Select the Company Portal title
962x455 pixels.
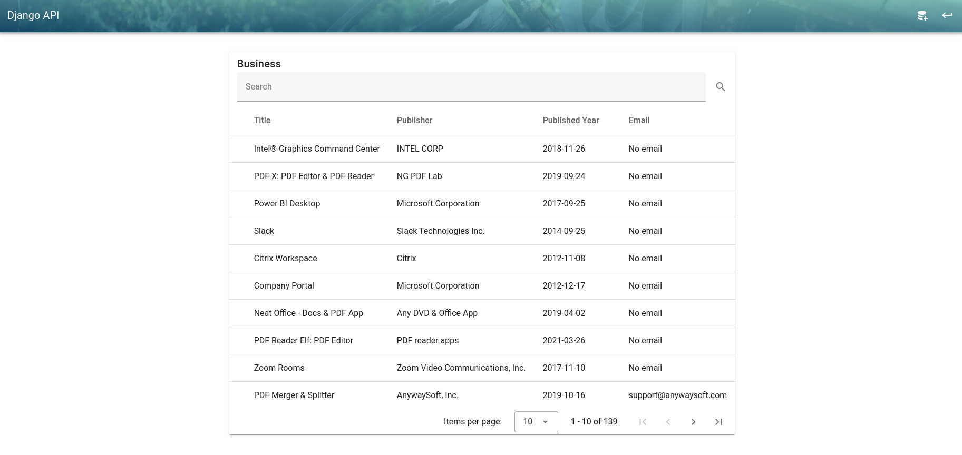284,286
